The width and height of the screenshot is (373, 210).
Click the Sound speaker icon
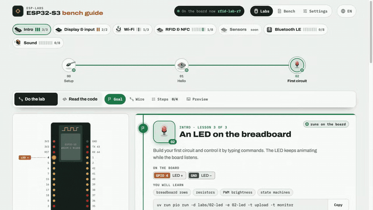18,42
